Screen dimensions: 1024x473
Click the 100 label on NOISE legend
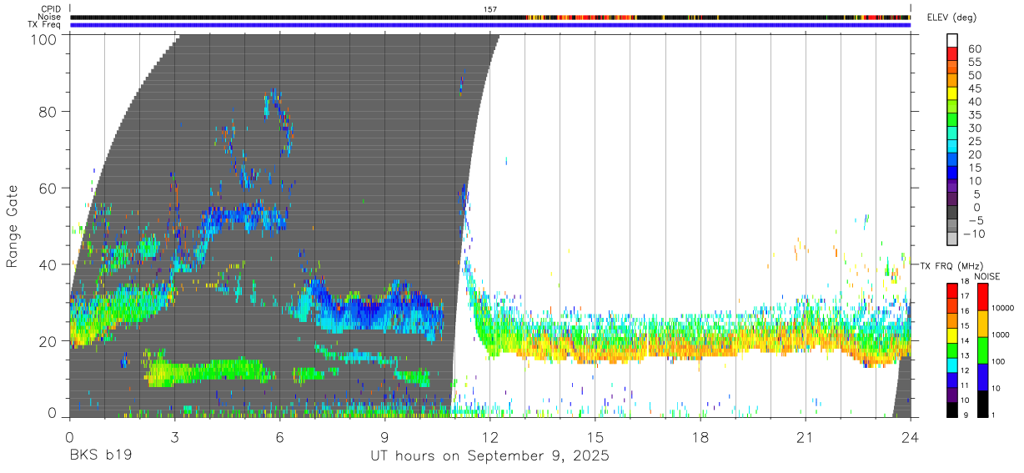tap(998, 362)
